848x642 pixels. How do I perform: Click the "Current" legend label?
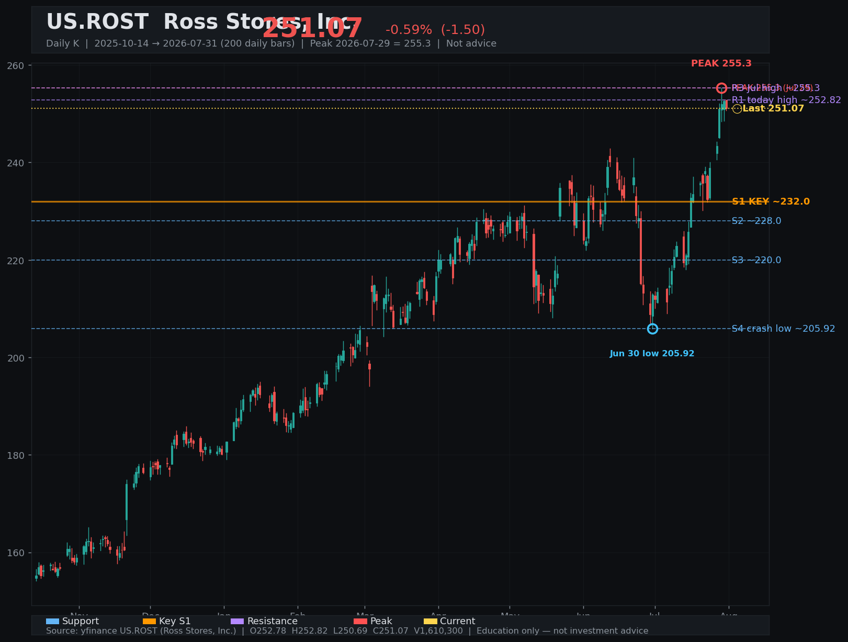pos(458,621)
